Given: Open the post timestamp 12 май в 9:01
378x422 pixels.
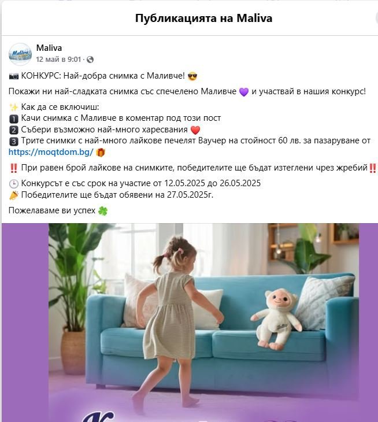Looking at the screenshot, I should click(x=58, y=60).
